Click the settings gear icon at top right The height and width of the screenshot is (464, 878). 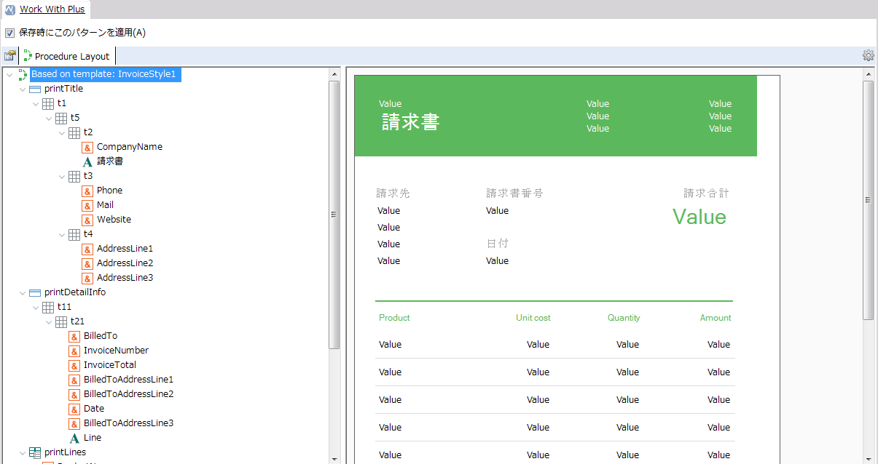click(868, 55)
